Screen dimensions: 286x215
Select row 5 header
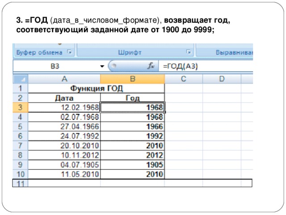click(20, 126)
